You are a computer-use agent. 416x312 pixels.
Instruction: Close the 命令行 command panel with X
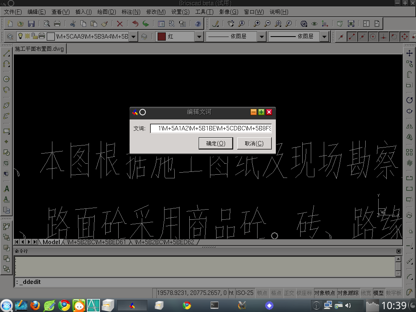399,251
